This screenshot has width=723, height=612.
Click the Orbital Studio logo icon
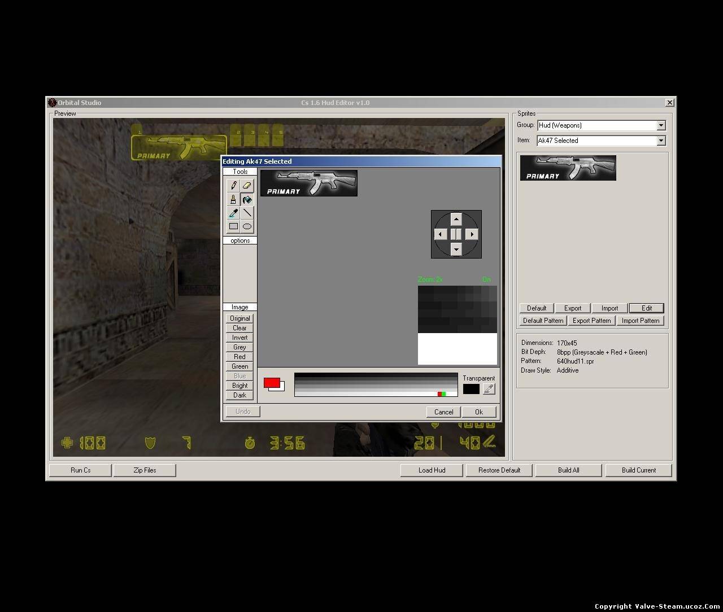pos(53,102)
